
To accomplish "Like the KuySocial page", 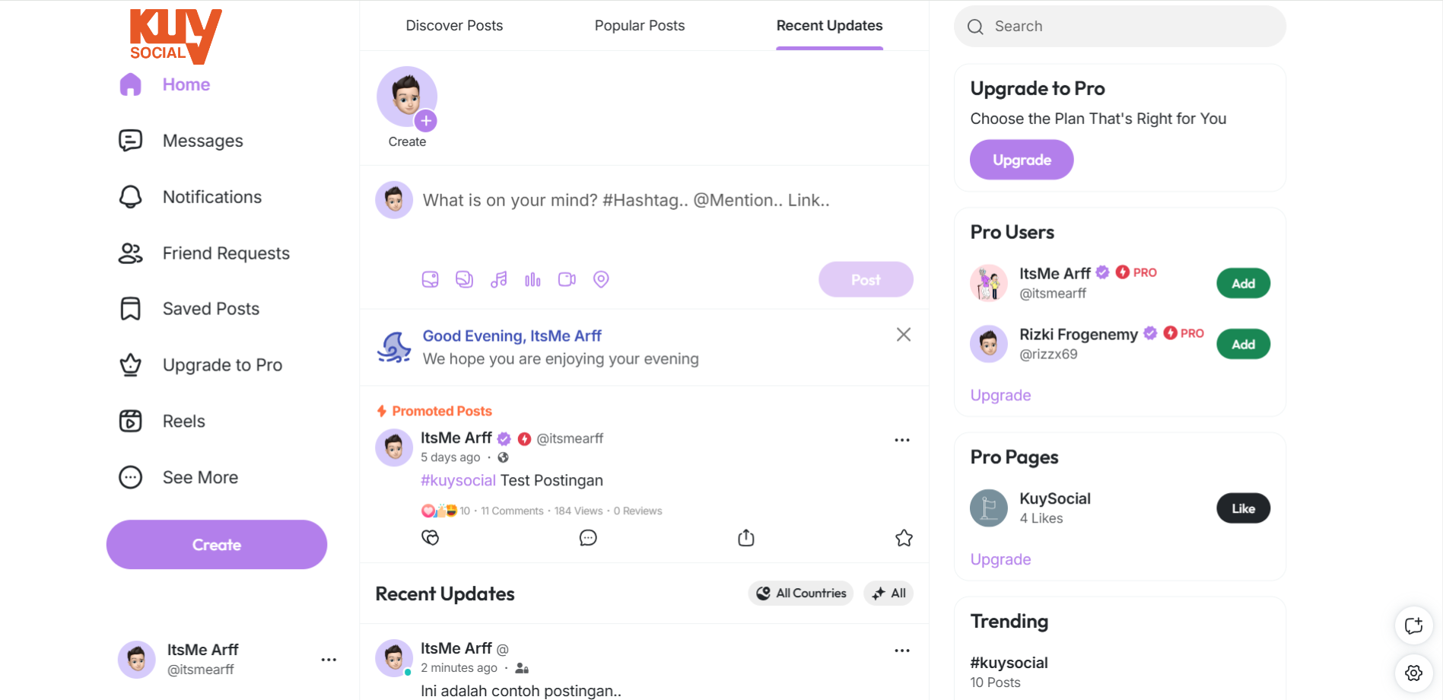I will (x=1244, y=509).
